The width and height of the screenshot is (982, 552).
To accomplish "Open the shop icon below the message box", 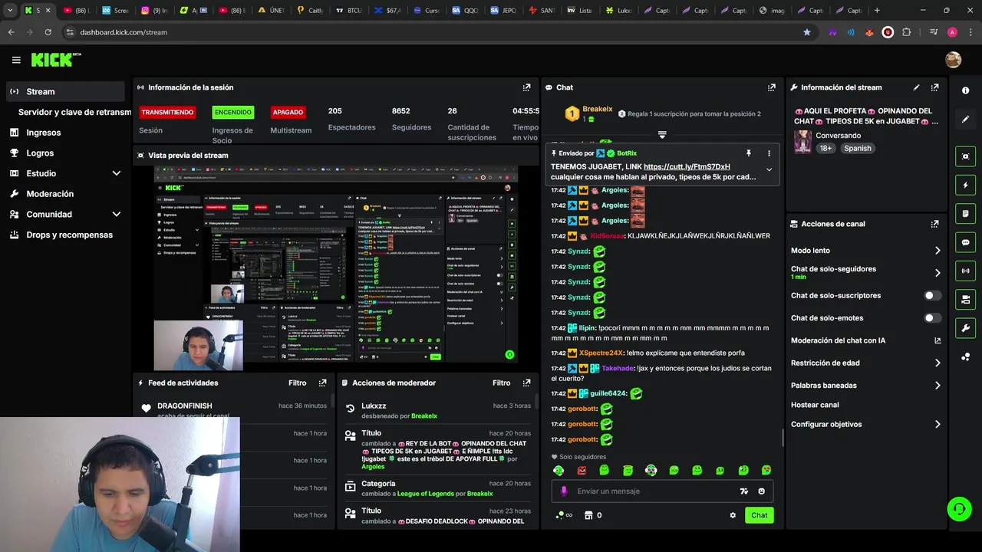I will [x=588, y=515].
